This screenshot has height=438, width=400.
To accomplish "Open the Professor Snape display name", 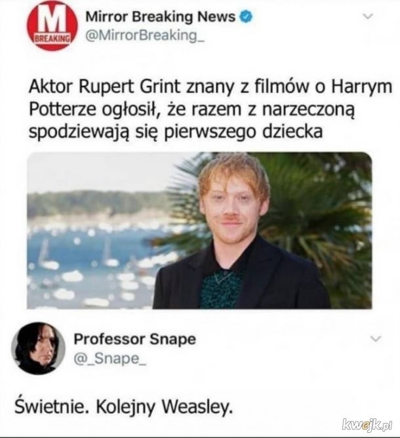I will coord(135,339).
